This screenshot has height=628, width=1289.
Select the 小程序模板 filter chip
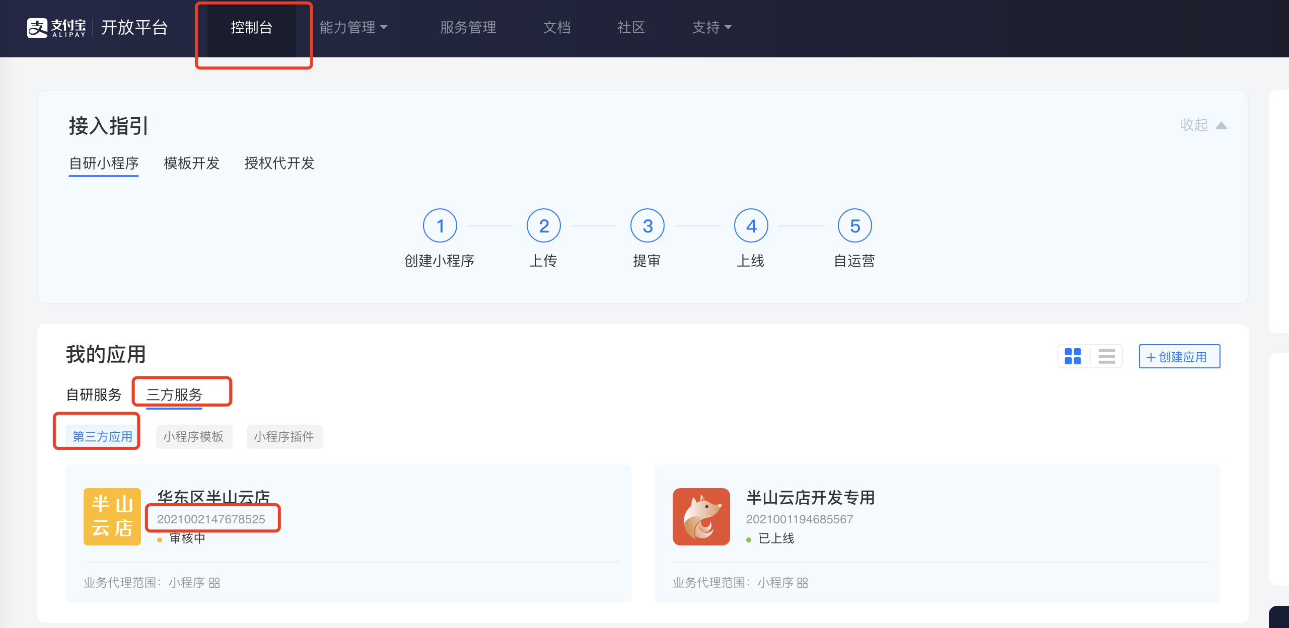coord(193,436)
